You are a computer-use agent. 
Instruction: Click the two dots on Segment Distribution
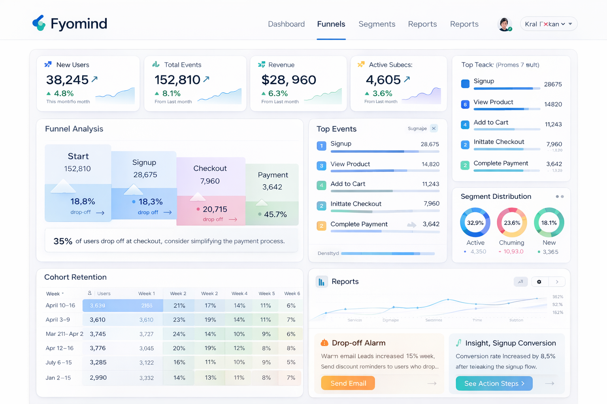point(560,196)
